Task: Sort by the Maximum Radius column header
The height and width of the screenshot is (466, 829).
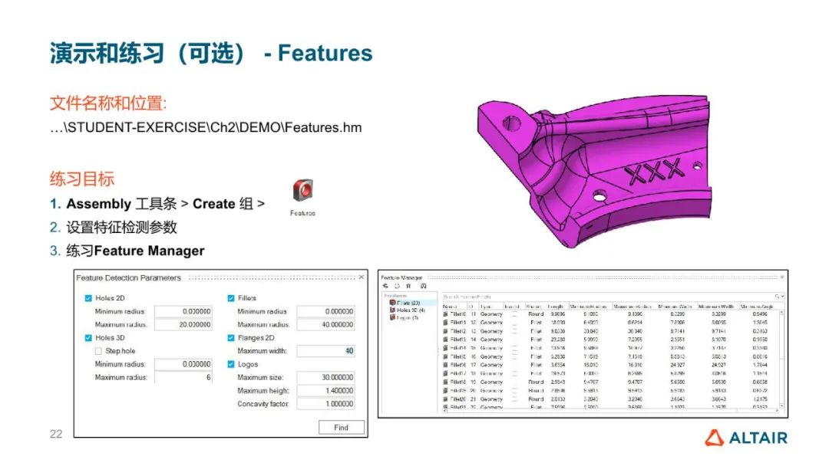Action: click(x=633, y=306)
